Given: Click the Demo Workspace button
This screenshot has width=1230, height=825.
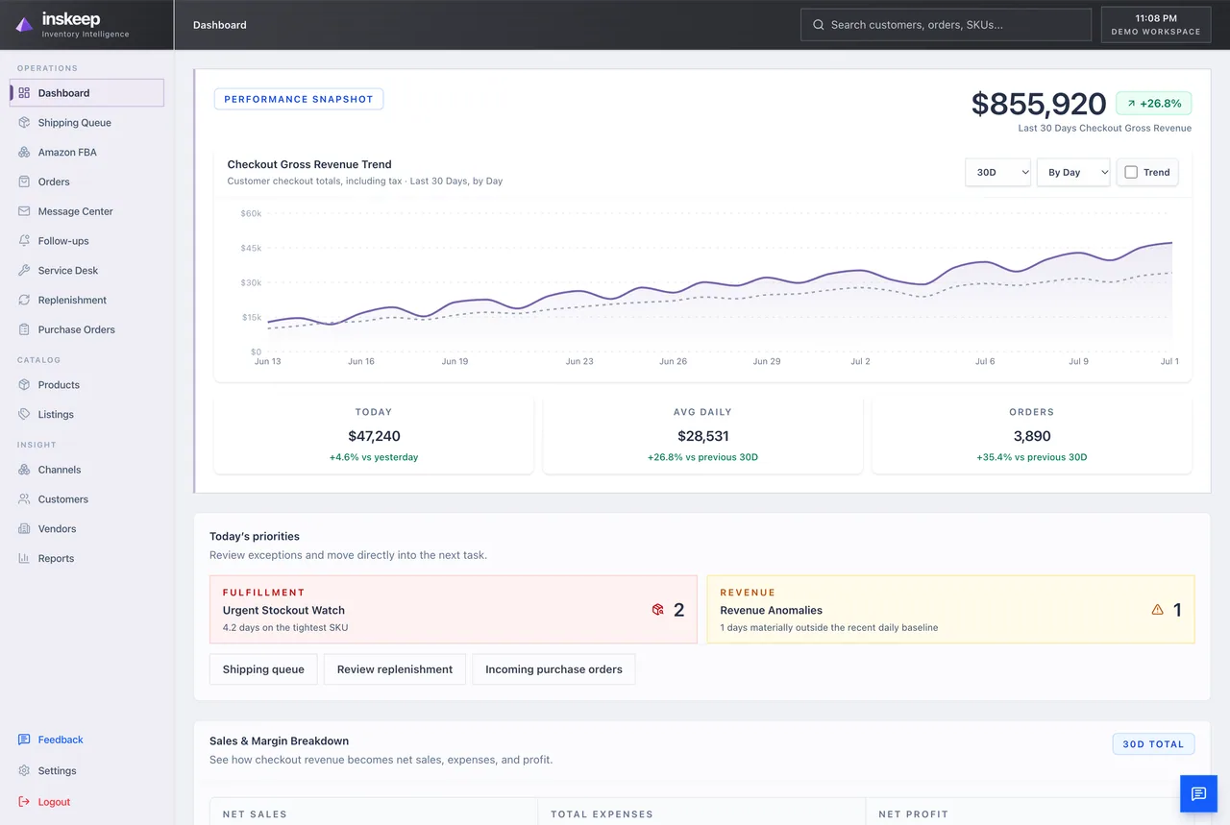Looking at the screenshot, I should 1156,25.
